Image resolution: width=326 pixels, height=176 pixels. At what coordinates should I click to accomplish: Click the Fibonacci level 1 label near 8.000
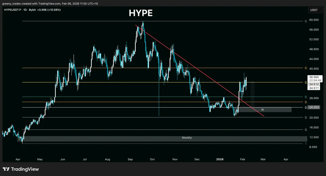pos(306,144)
